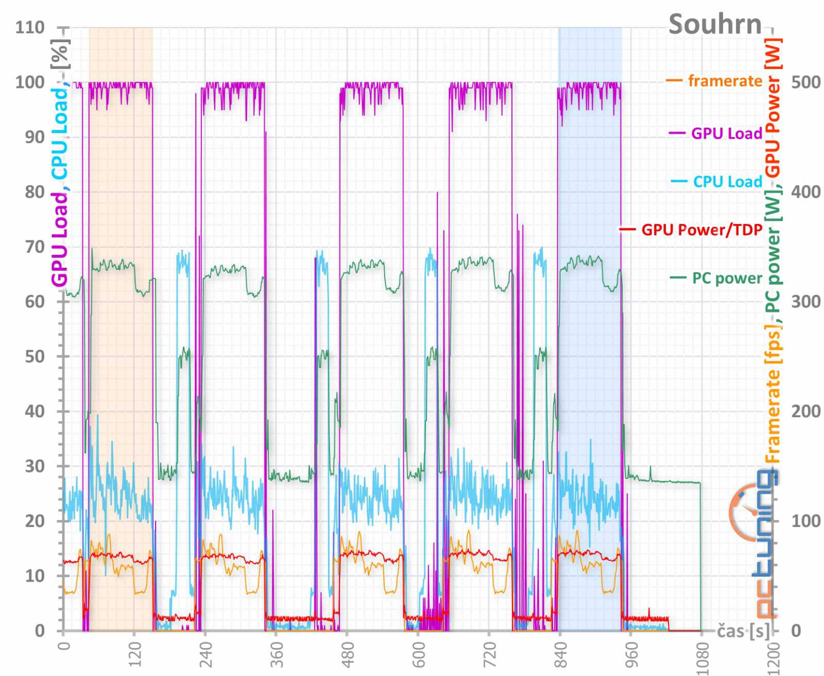Click the 'Souhrn' chart title
Viewport: 824px width, 676px height.
click(x=715, y=24)
